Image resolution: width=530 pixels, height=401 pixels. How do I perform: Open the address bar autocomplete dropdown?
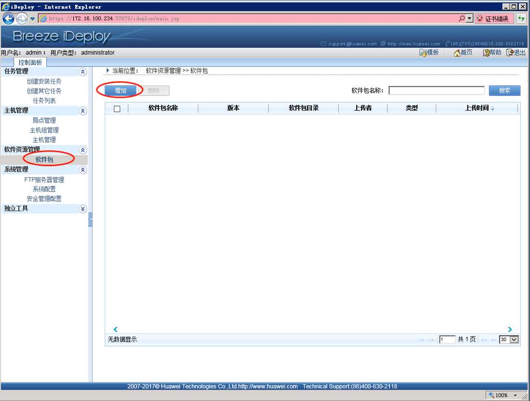pos(470,18)
